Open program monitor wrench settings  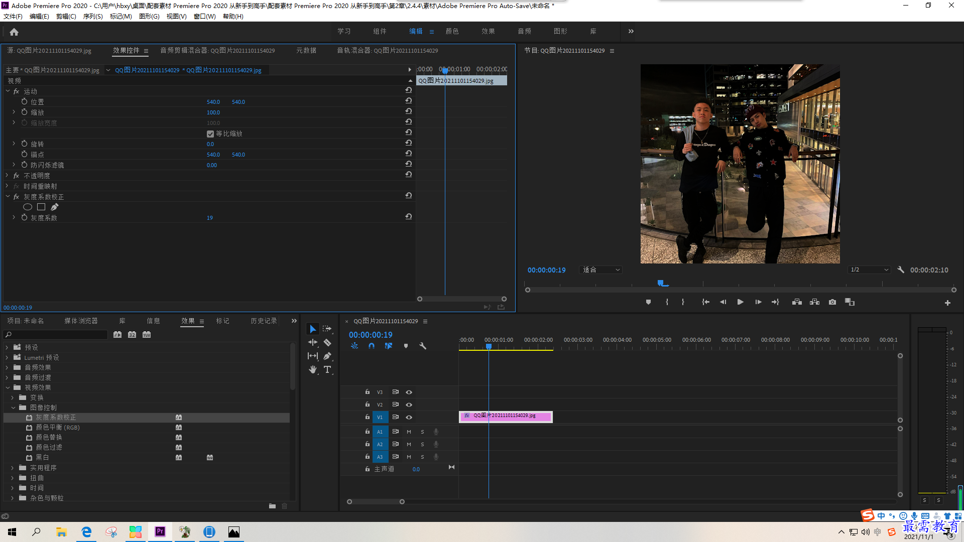coord(901,269)
